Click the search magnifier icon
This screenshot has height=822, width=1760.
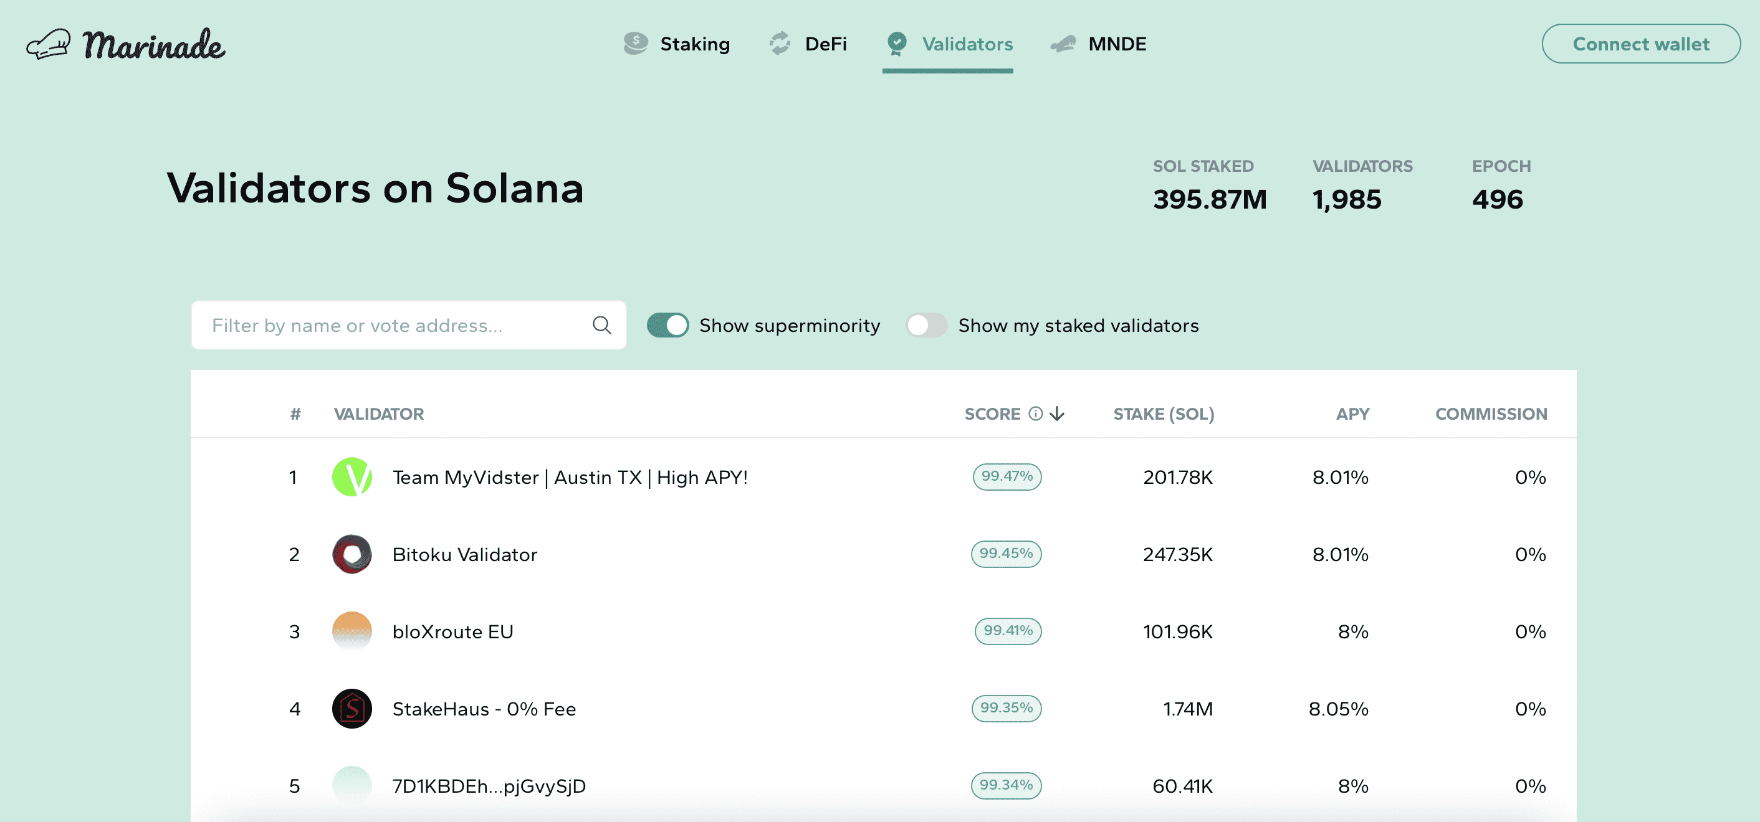601,325
